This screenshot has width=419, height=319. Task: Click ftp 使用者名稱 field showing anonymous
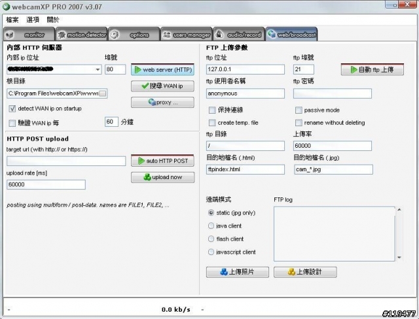point(246,93)
